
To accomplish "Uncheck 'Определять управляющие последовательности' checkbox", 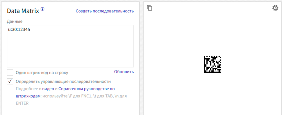I will click(10, 81).
